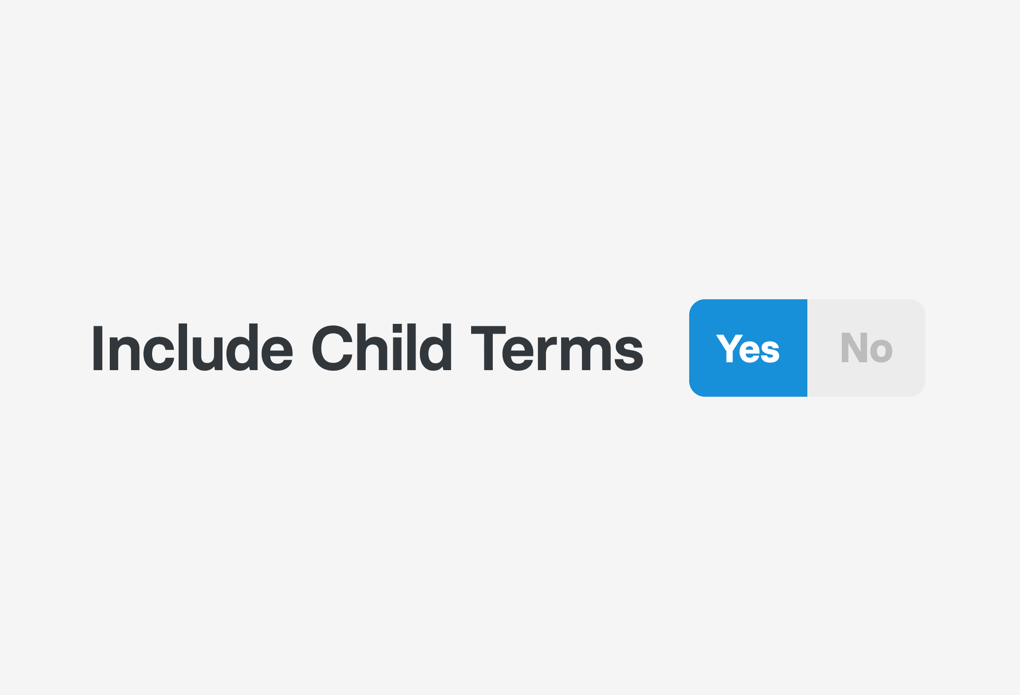Screen dimensions: 1020x695
Task: Click the blue Yes toggle button
Action: [x=748, y=348]
